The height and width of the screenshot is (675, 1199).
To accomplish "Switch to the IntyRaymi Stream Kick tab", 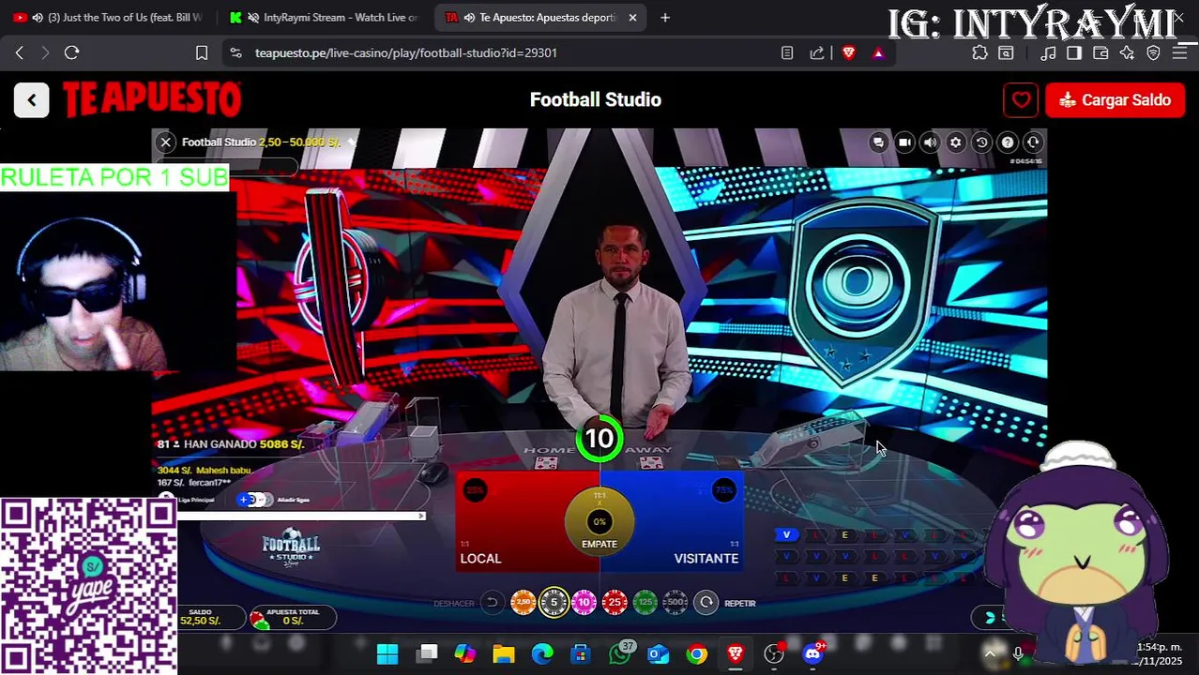I will click(326, 18).
